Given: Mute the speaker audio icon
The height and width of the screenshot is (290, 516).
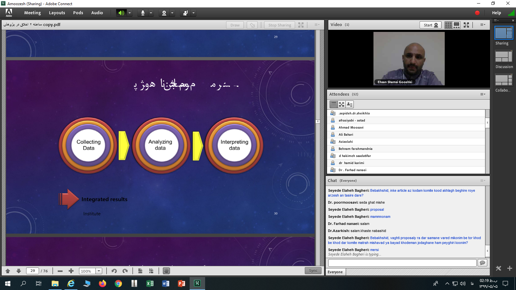Looking at the screenshot, I should (x=121, y=13).
